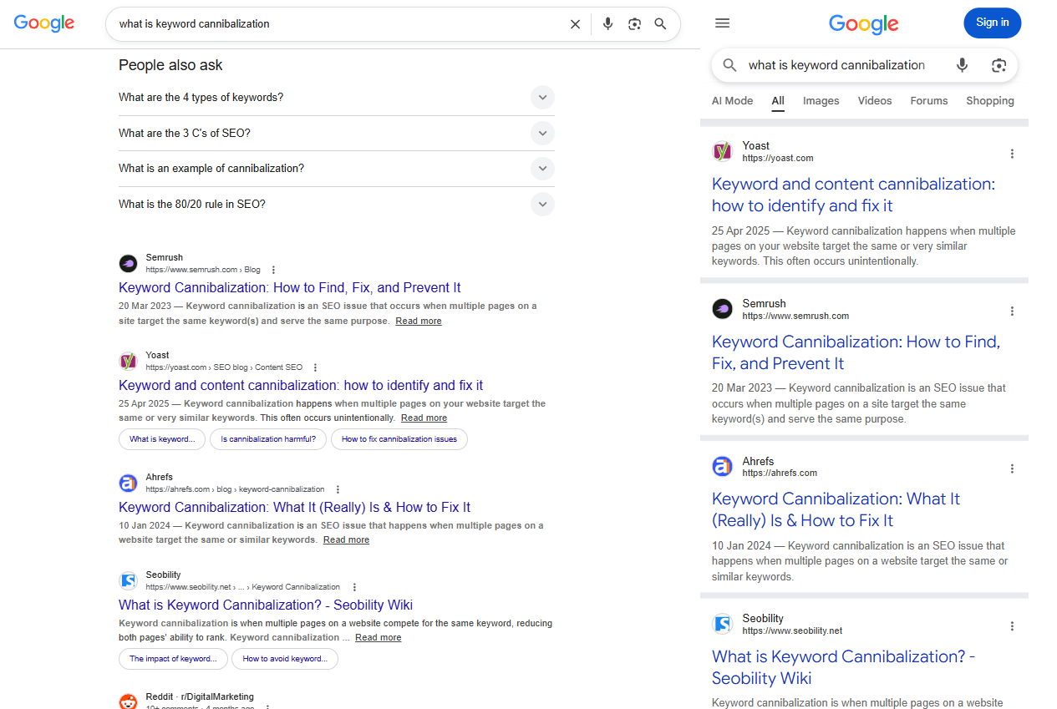Open mobile Ahrefs result title link

coord(836,509)
